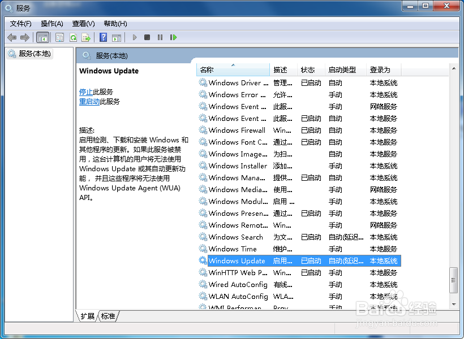Pause the service using the pause icon
The height and width of the screenshot is (339, 464).
coord(160,37)
